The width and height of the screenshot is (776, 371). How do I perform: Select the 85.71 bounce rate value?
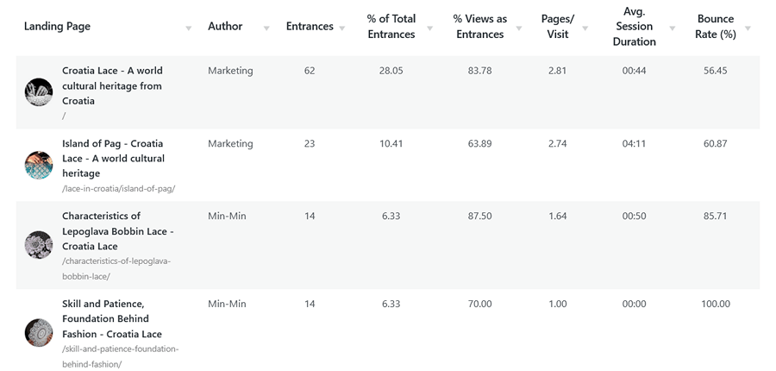point(716,216)
